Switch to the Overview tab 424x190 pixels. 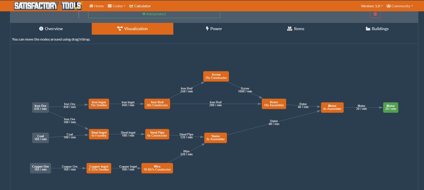pos(51,29)
